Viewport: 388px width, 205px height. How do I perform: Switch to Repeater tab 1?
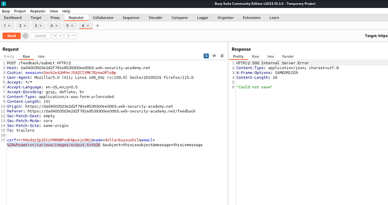click(4, 25)
